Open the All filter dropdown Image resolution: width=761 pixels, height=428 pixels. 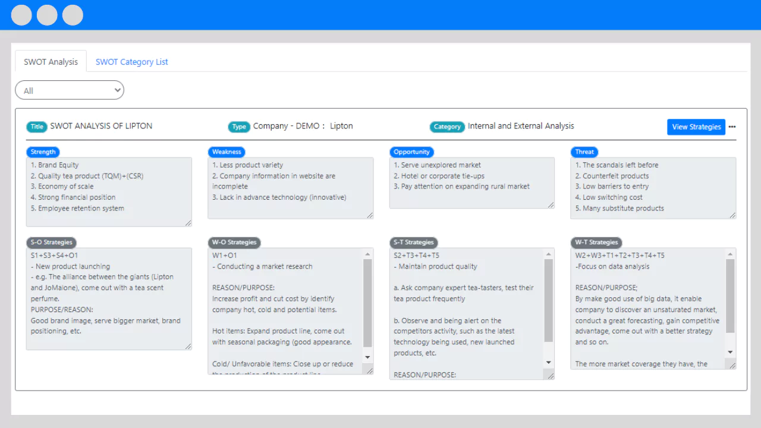[70, 90]
